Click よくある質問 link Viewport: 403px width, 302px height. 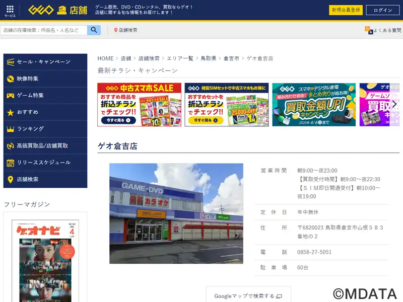pyautogui.click(x=387, y=30)
